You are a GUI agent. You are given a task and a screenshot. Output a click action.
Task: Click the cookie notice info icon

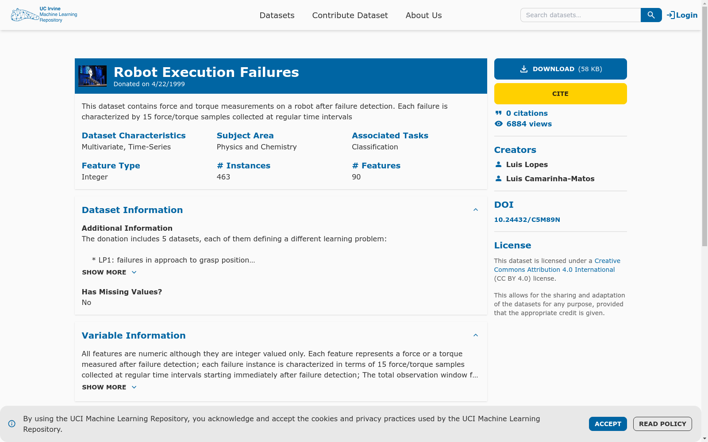pos(12,424)
